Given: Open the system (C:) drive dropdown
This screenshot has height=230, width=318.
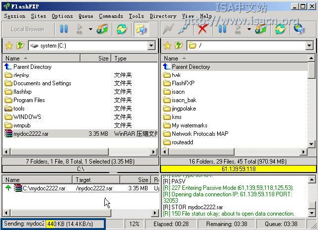Looking at the screenshot, I should point(151,46).
